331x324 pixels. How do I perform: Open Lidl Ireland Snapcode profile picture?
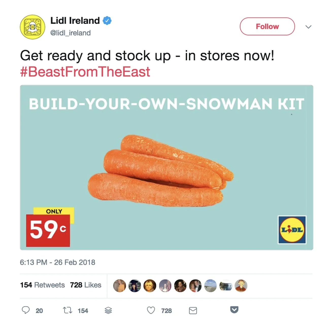(32, 27)
